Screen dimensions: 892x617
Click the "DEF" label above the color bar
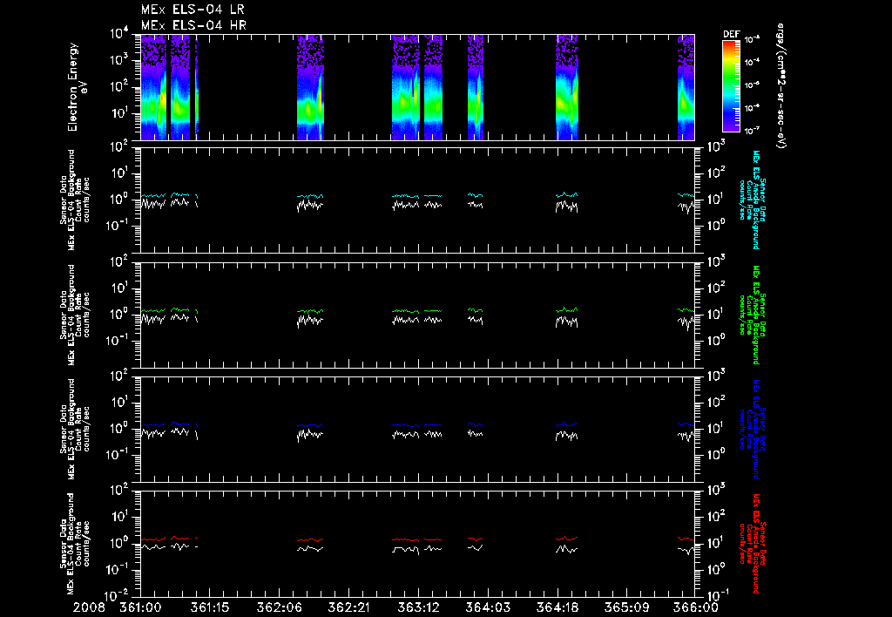tap(731, 34)
